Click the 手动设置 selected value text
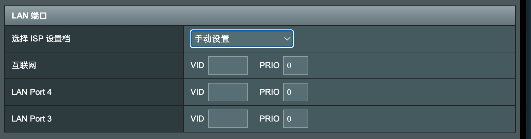 [212, 39]
